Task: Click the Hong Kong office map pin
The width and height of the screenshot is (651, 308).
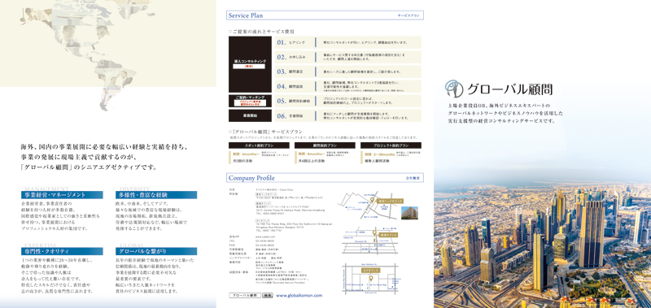Action: click(x=374, y=232)
